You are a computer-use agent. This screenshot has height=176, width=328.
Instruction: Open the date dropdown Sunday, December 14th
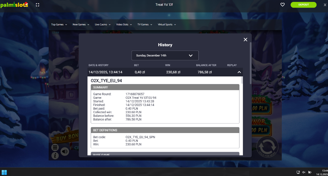165,55
